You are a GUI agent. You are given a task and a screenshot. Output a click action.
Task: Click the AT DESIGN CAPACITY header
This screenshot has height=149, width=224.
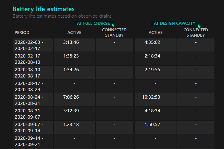click(x=174, y=23)
